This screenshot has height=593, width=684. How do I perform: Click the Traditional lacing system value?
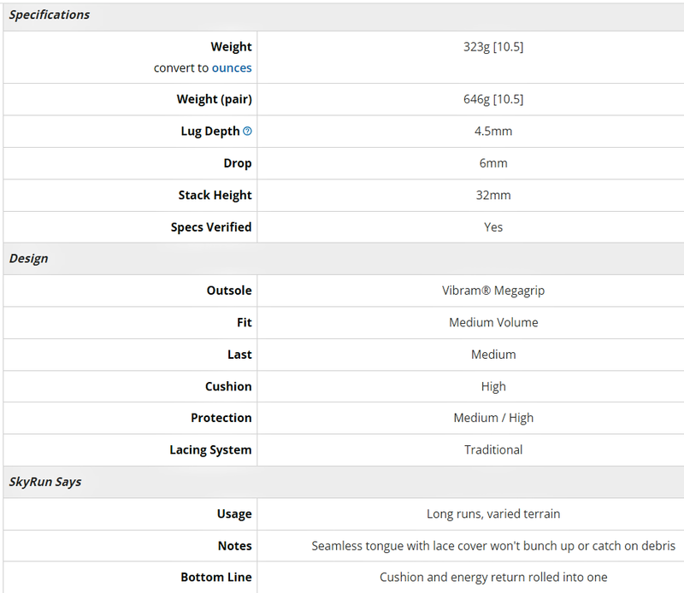click(x=493, y=450)
